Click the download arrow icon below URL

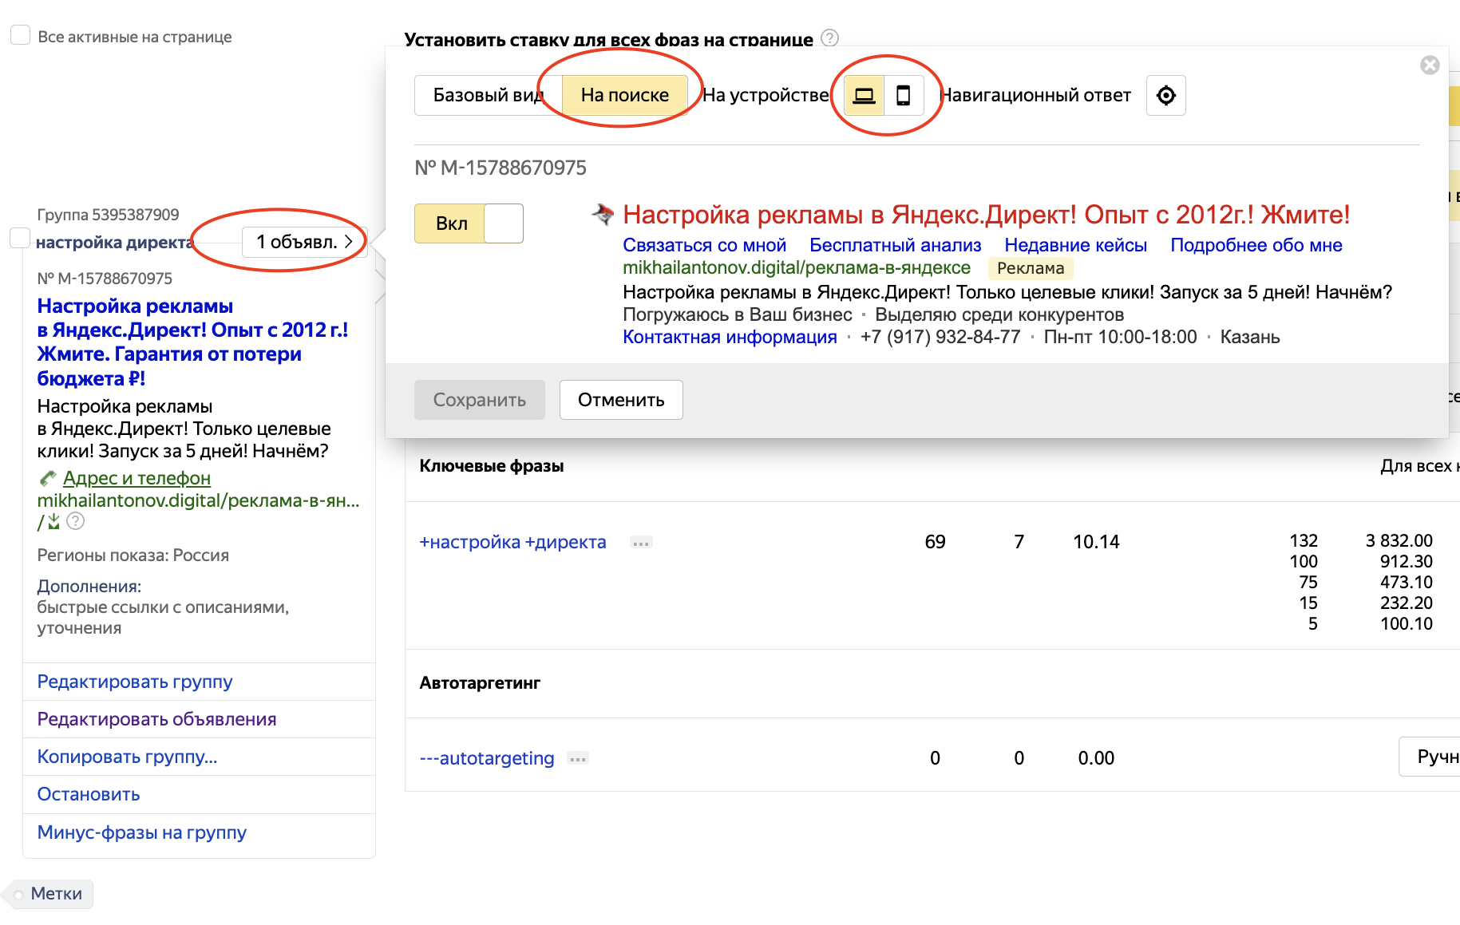click(x=53, y=521)
